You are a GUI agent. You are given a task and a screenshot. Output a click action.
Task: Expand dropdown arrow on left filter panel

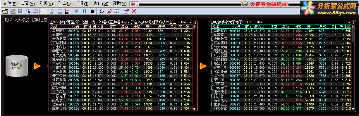[191, 22]
